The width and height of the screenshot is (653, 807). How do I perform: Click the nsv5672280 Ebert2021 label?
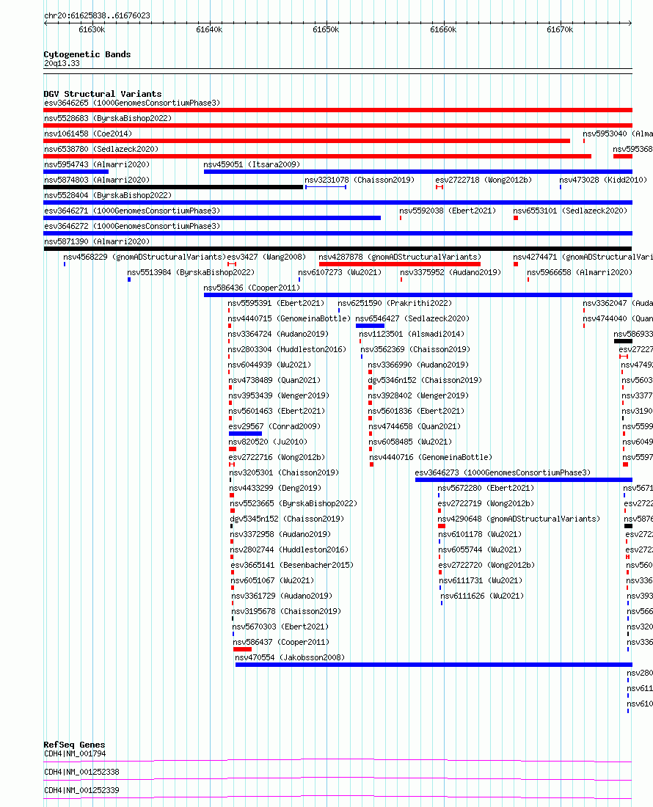pyautogui.click(x=486, y=488)
